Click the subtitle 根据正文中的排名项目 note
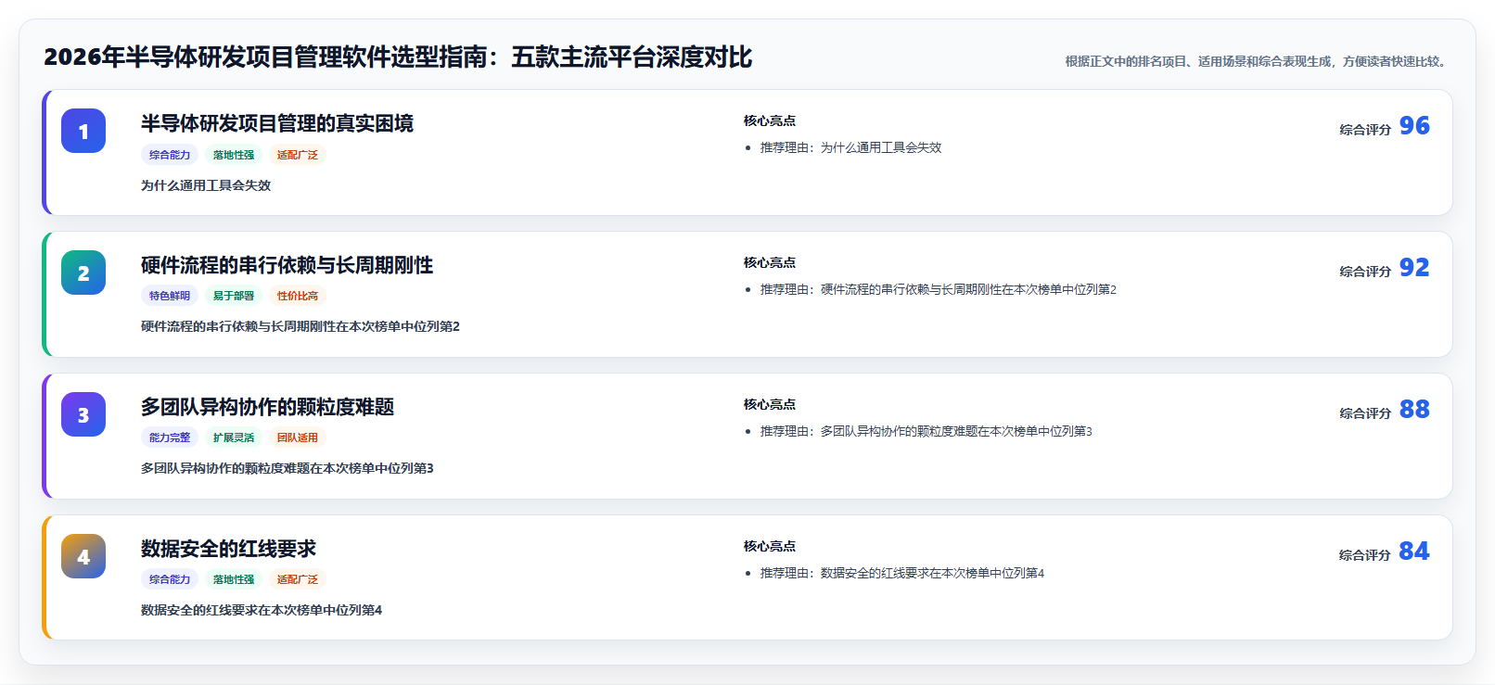 click(1257, 61)
